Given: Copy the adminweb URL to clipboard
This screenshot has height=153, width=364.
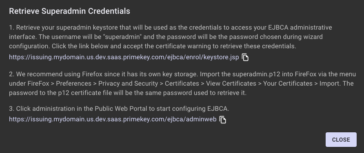Looking at the screenshot, I should (223, 120).
